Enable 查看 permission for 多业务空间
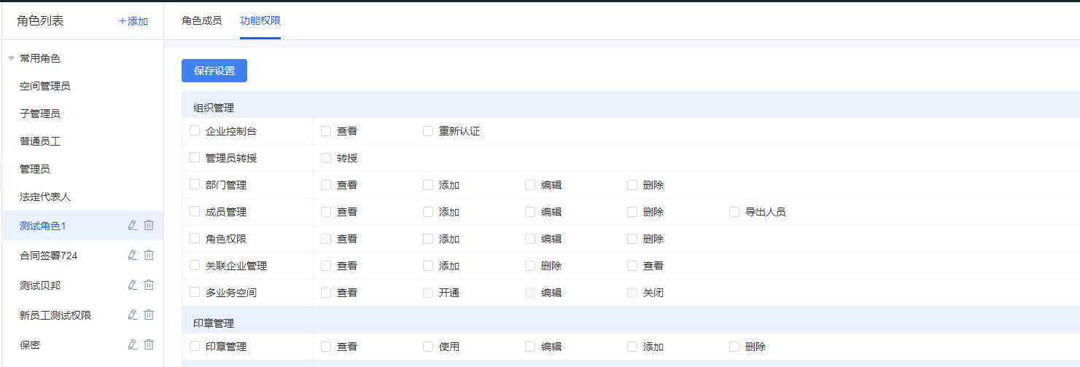Viewport: 1080px width, 367px height. pyautogui.click(x=326, y=293)
